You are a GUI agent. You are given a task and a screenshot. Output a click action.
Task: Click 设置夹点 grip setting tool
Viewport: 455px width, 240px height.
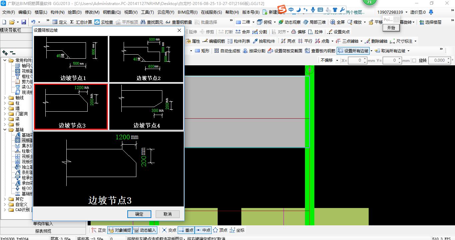tap(338, 32)
